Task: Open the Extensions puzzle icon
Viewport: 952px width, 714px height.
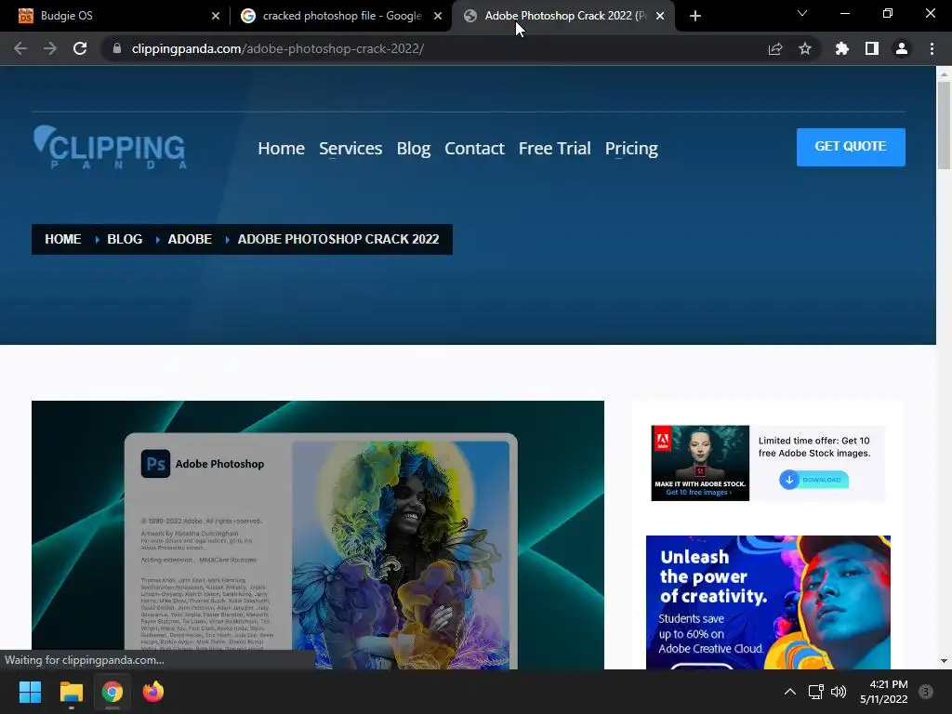Action: point(841,48)
